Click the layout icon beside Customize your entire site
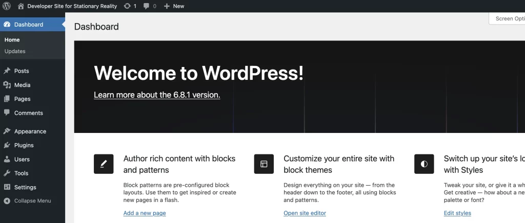The width and height of the screenshot is (525, 223). click(264, 164)
